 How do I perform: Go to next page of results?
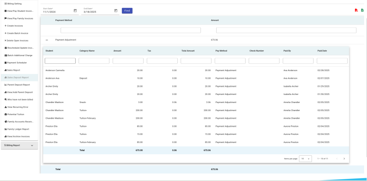pos(344,159)
